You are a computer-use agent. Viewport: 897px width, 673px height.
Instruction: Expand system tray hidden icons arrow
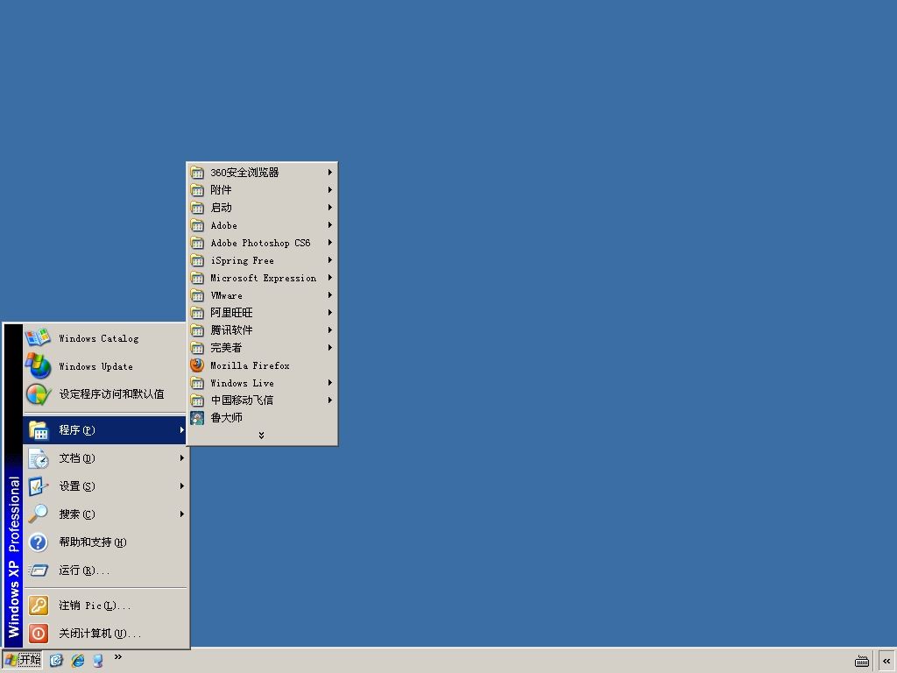click(886, 661)
